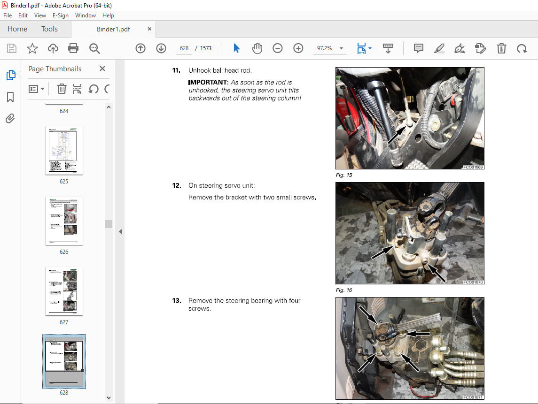Click the Fig. 16 servo unit image
538x404 pixels.
click(410, 233)
